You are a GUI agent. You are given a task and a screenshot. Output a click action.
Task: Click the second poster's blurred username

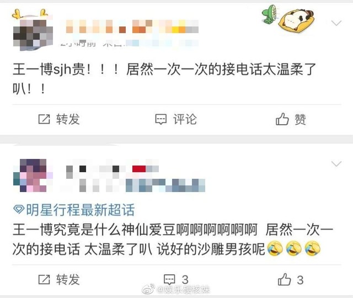[x=112, y=169]
